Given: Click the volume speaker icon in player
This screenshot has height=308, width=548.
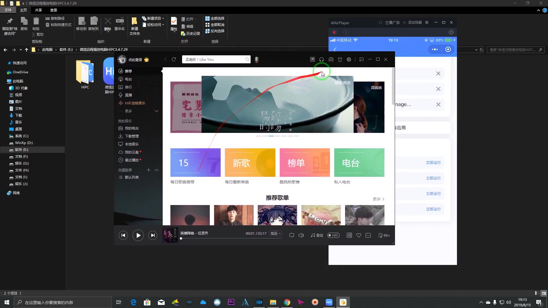Looking at the screenshot, I should pyautogui.click(x=301, y=235).
